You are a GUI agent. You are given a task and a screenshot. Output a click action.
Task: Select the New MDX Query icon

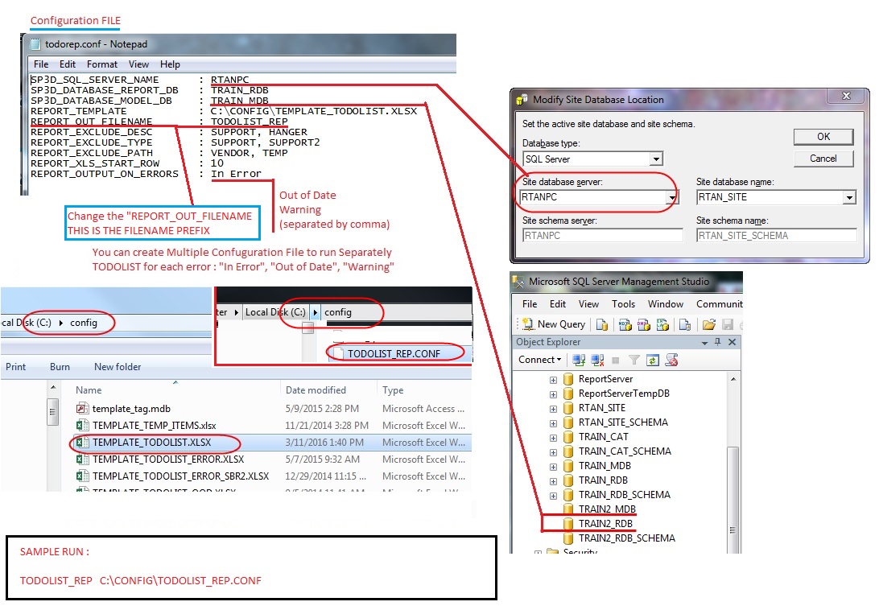(624, 325)
